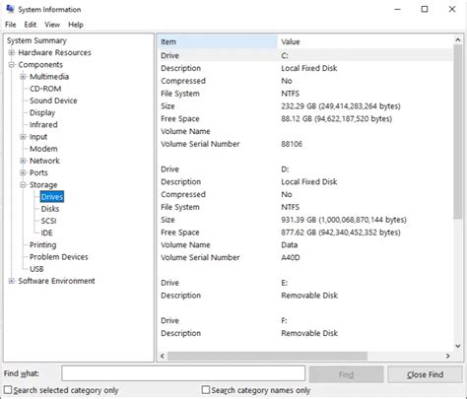Click the Find button
Viewport: 467px width, 399px height.
point(346,374)
